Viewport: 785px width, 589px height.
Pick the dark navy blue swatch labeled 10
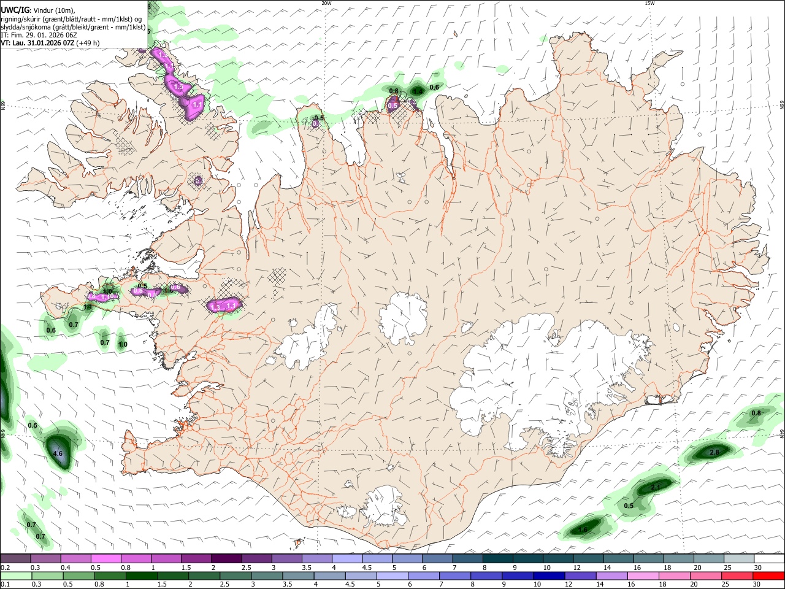click(548, 576)
